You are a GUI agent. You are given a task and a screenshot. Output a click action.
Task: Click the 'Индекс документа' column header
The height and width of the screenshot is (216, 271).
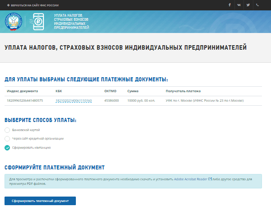(23, 91)
